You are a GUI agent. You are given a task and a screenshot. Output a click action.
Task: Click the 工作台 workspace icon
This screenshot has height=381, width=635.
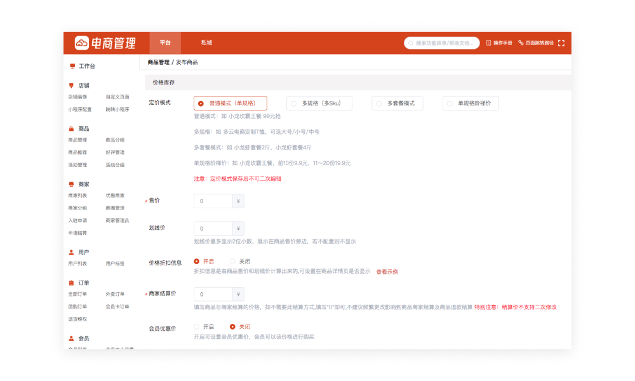(x=72, y=65)
